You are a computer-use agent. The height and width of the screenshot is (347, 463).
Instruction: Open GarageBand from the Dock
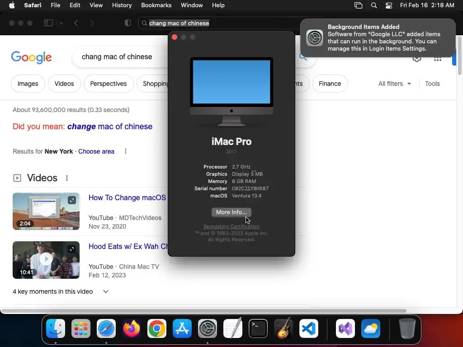tap(283, 328)
